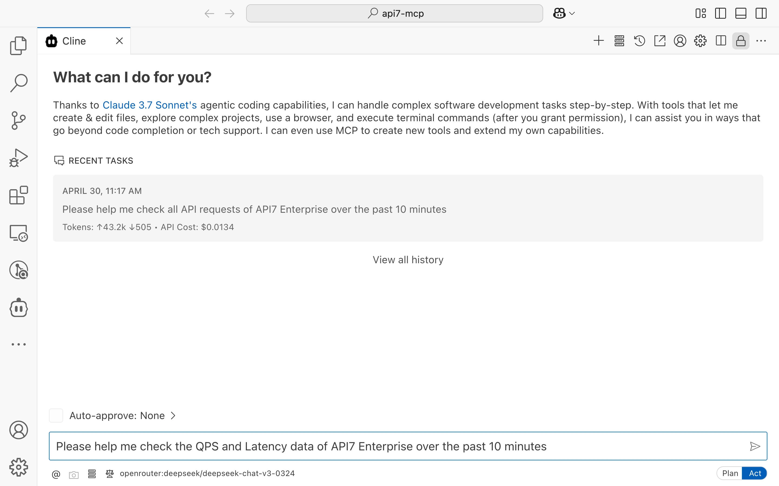Screen dimensions: 779x486
Task: Open the Extensions view
Action: 18,195
